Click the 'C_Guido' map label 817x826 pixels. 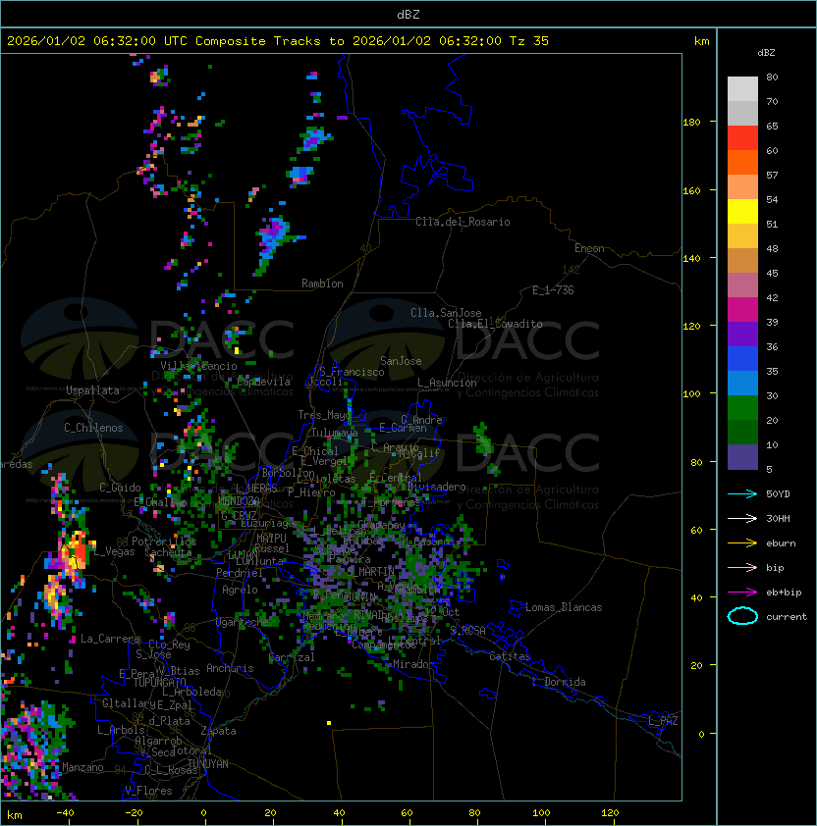[120, 488]
